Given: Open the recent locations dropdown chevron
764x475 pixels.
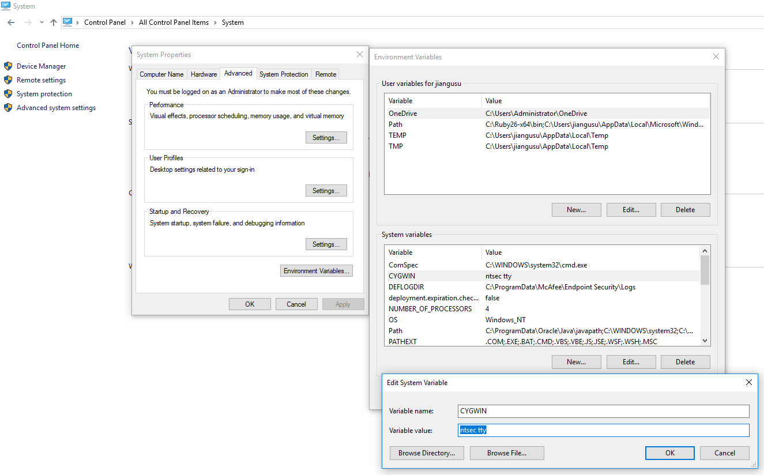Looking at the screenshot, I should (x=40, y=22).
